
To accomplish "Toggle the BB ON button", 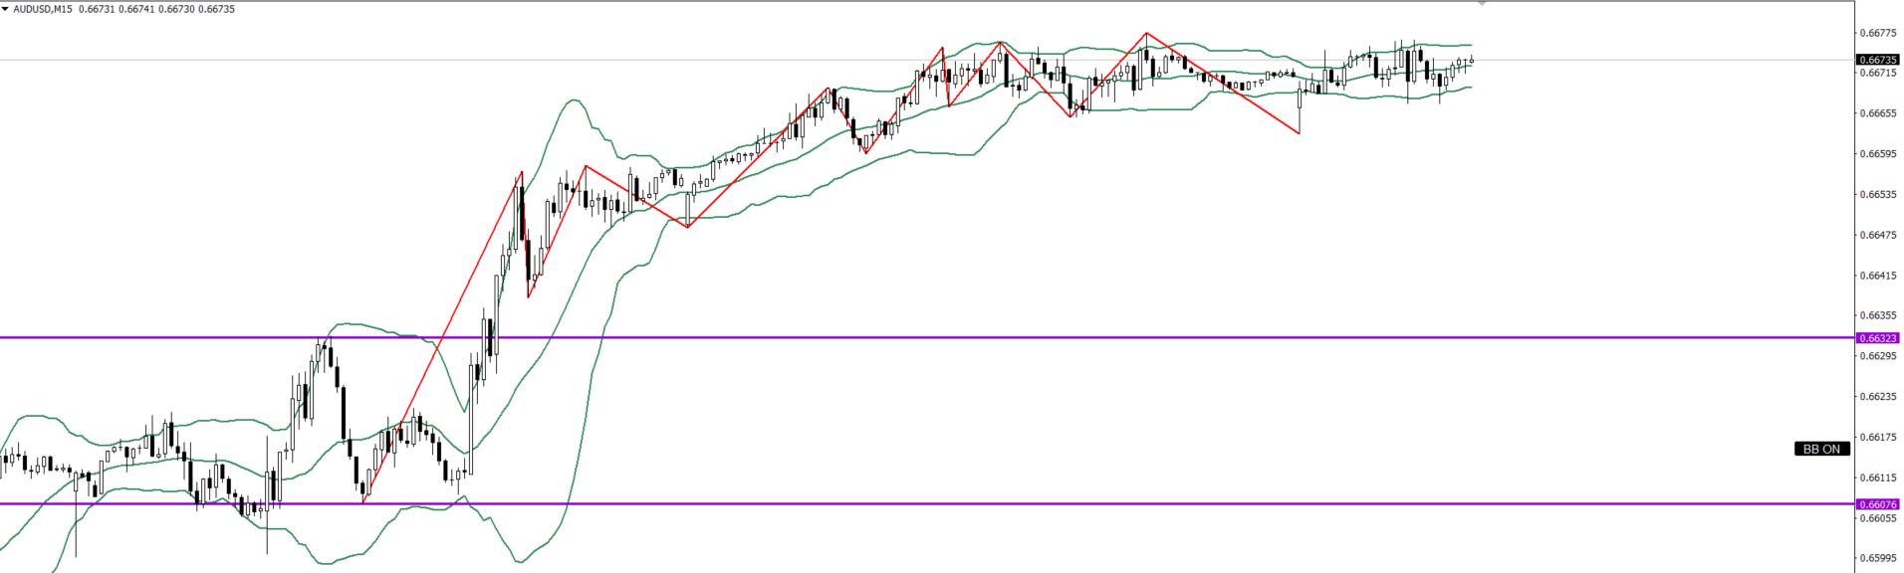I will point(1821,449).
